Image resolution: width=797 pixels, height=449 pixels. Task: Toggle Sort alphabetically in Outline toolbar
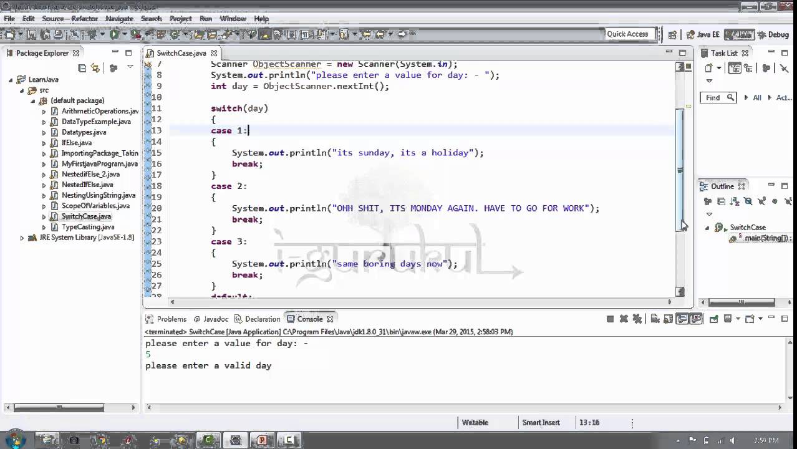pos(735,201)
